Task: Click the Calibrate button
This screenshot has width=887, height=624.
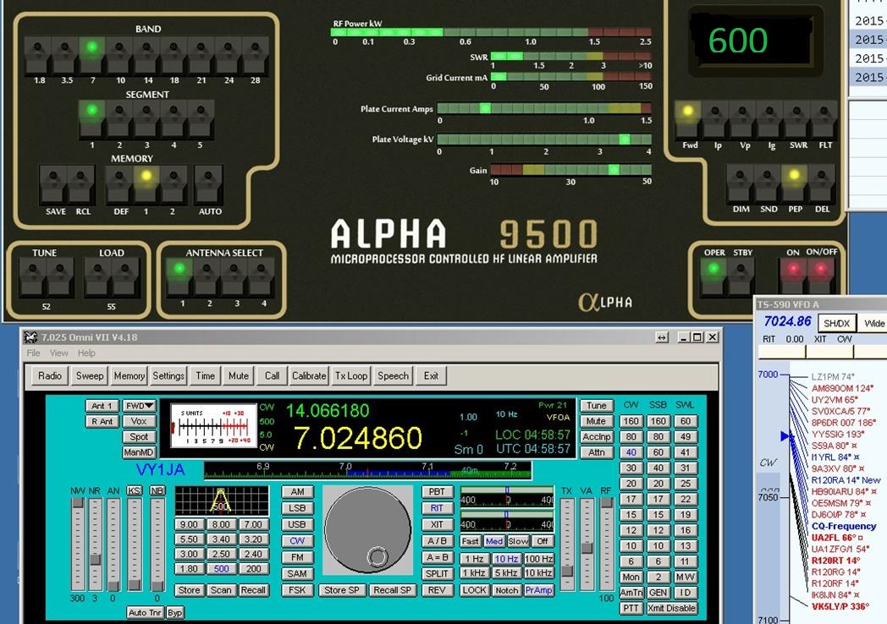Action: click(309, 375)
